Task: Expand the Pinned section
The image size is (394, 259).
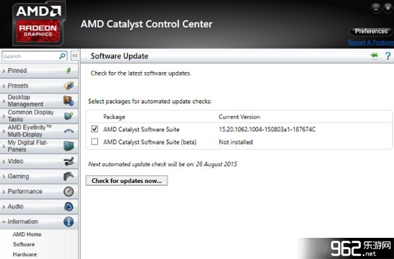Action: pos(39,71)
